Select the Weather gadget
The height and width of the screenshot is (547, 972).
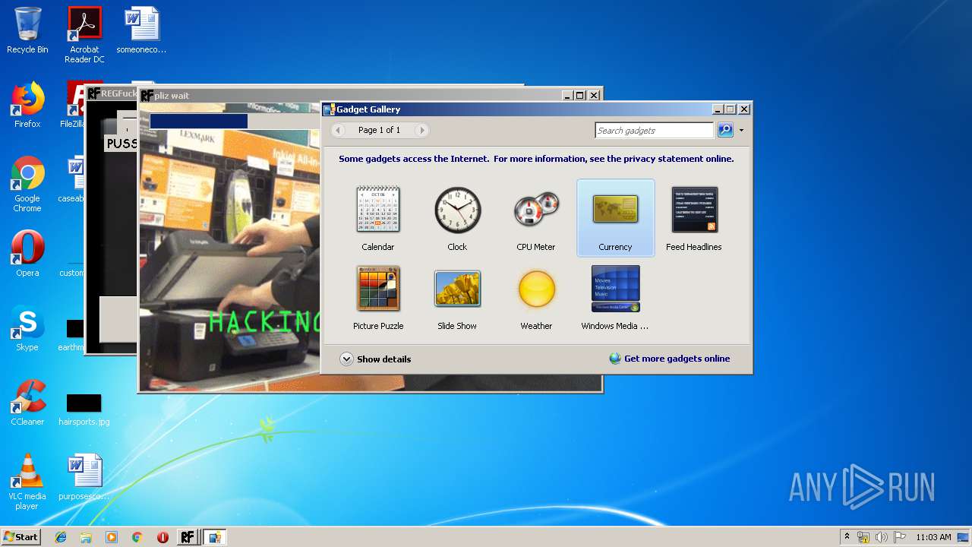coord(536,297)
